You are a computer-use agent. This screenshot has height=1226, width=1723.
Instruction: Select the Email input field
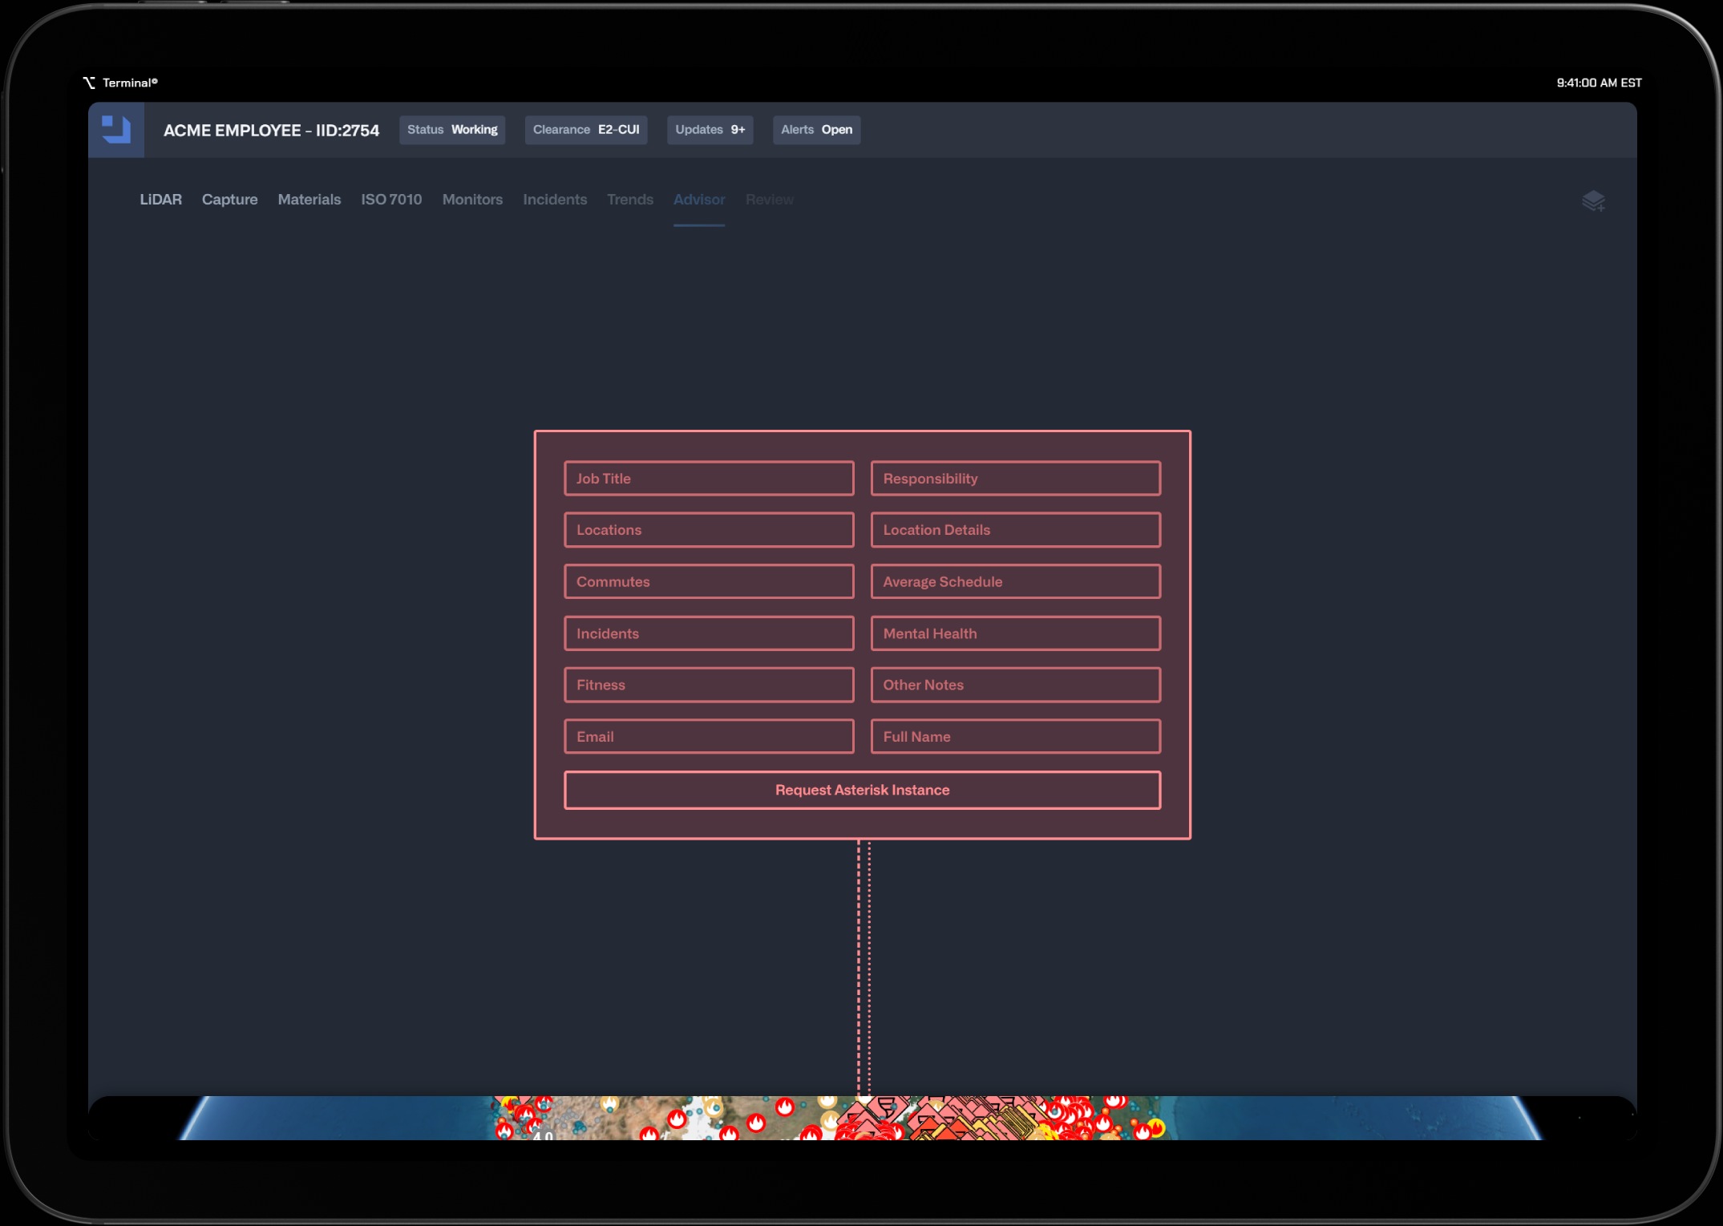[709, 736]
